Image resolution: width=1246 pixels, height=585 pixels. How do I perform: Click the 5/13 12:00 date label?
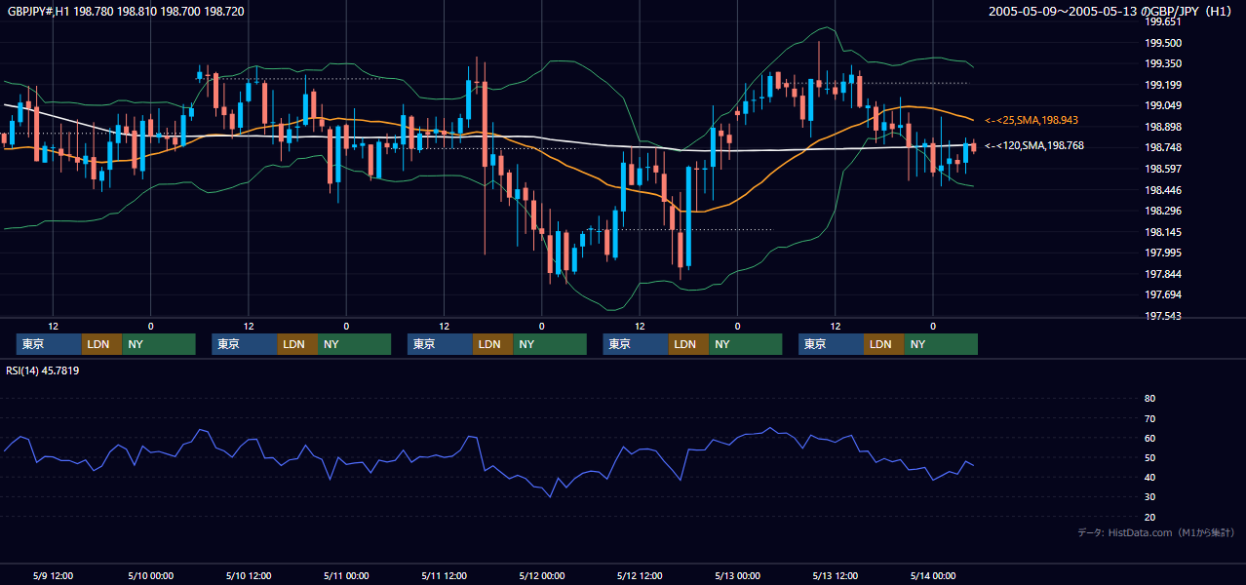pyautogui.click(x=836, y=575)
